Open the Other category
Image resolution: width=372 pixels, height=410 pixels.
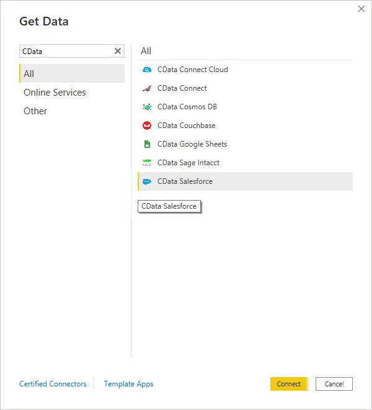tap(35, 111)
